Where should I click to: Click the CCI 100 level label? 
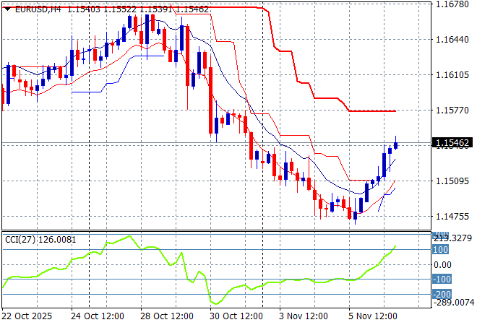(442, 249)
